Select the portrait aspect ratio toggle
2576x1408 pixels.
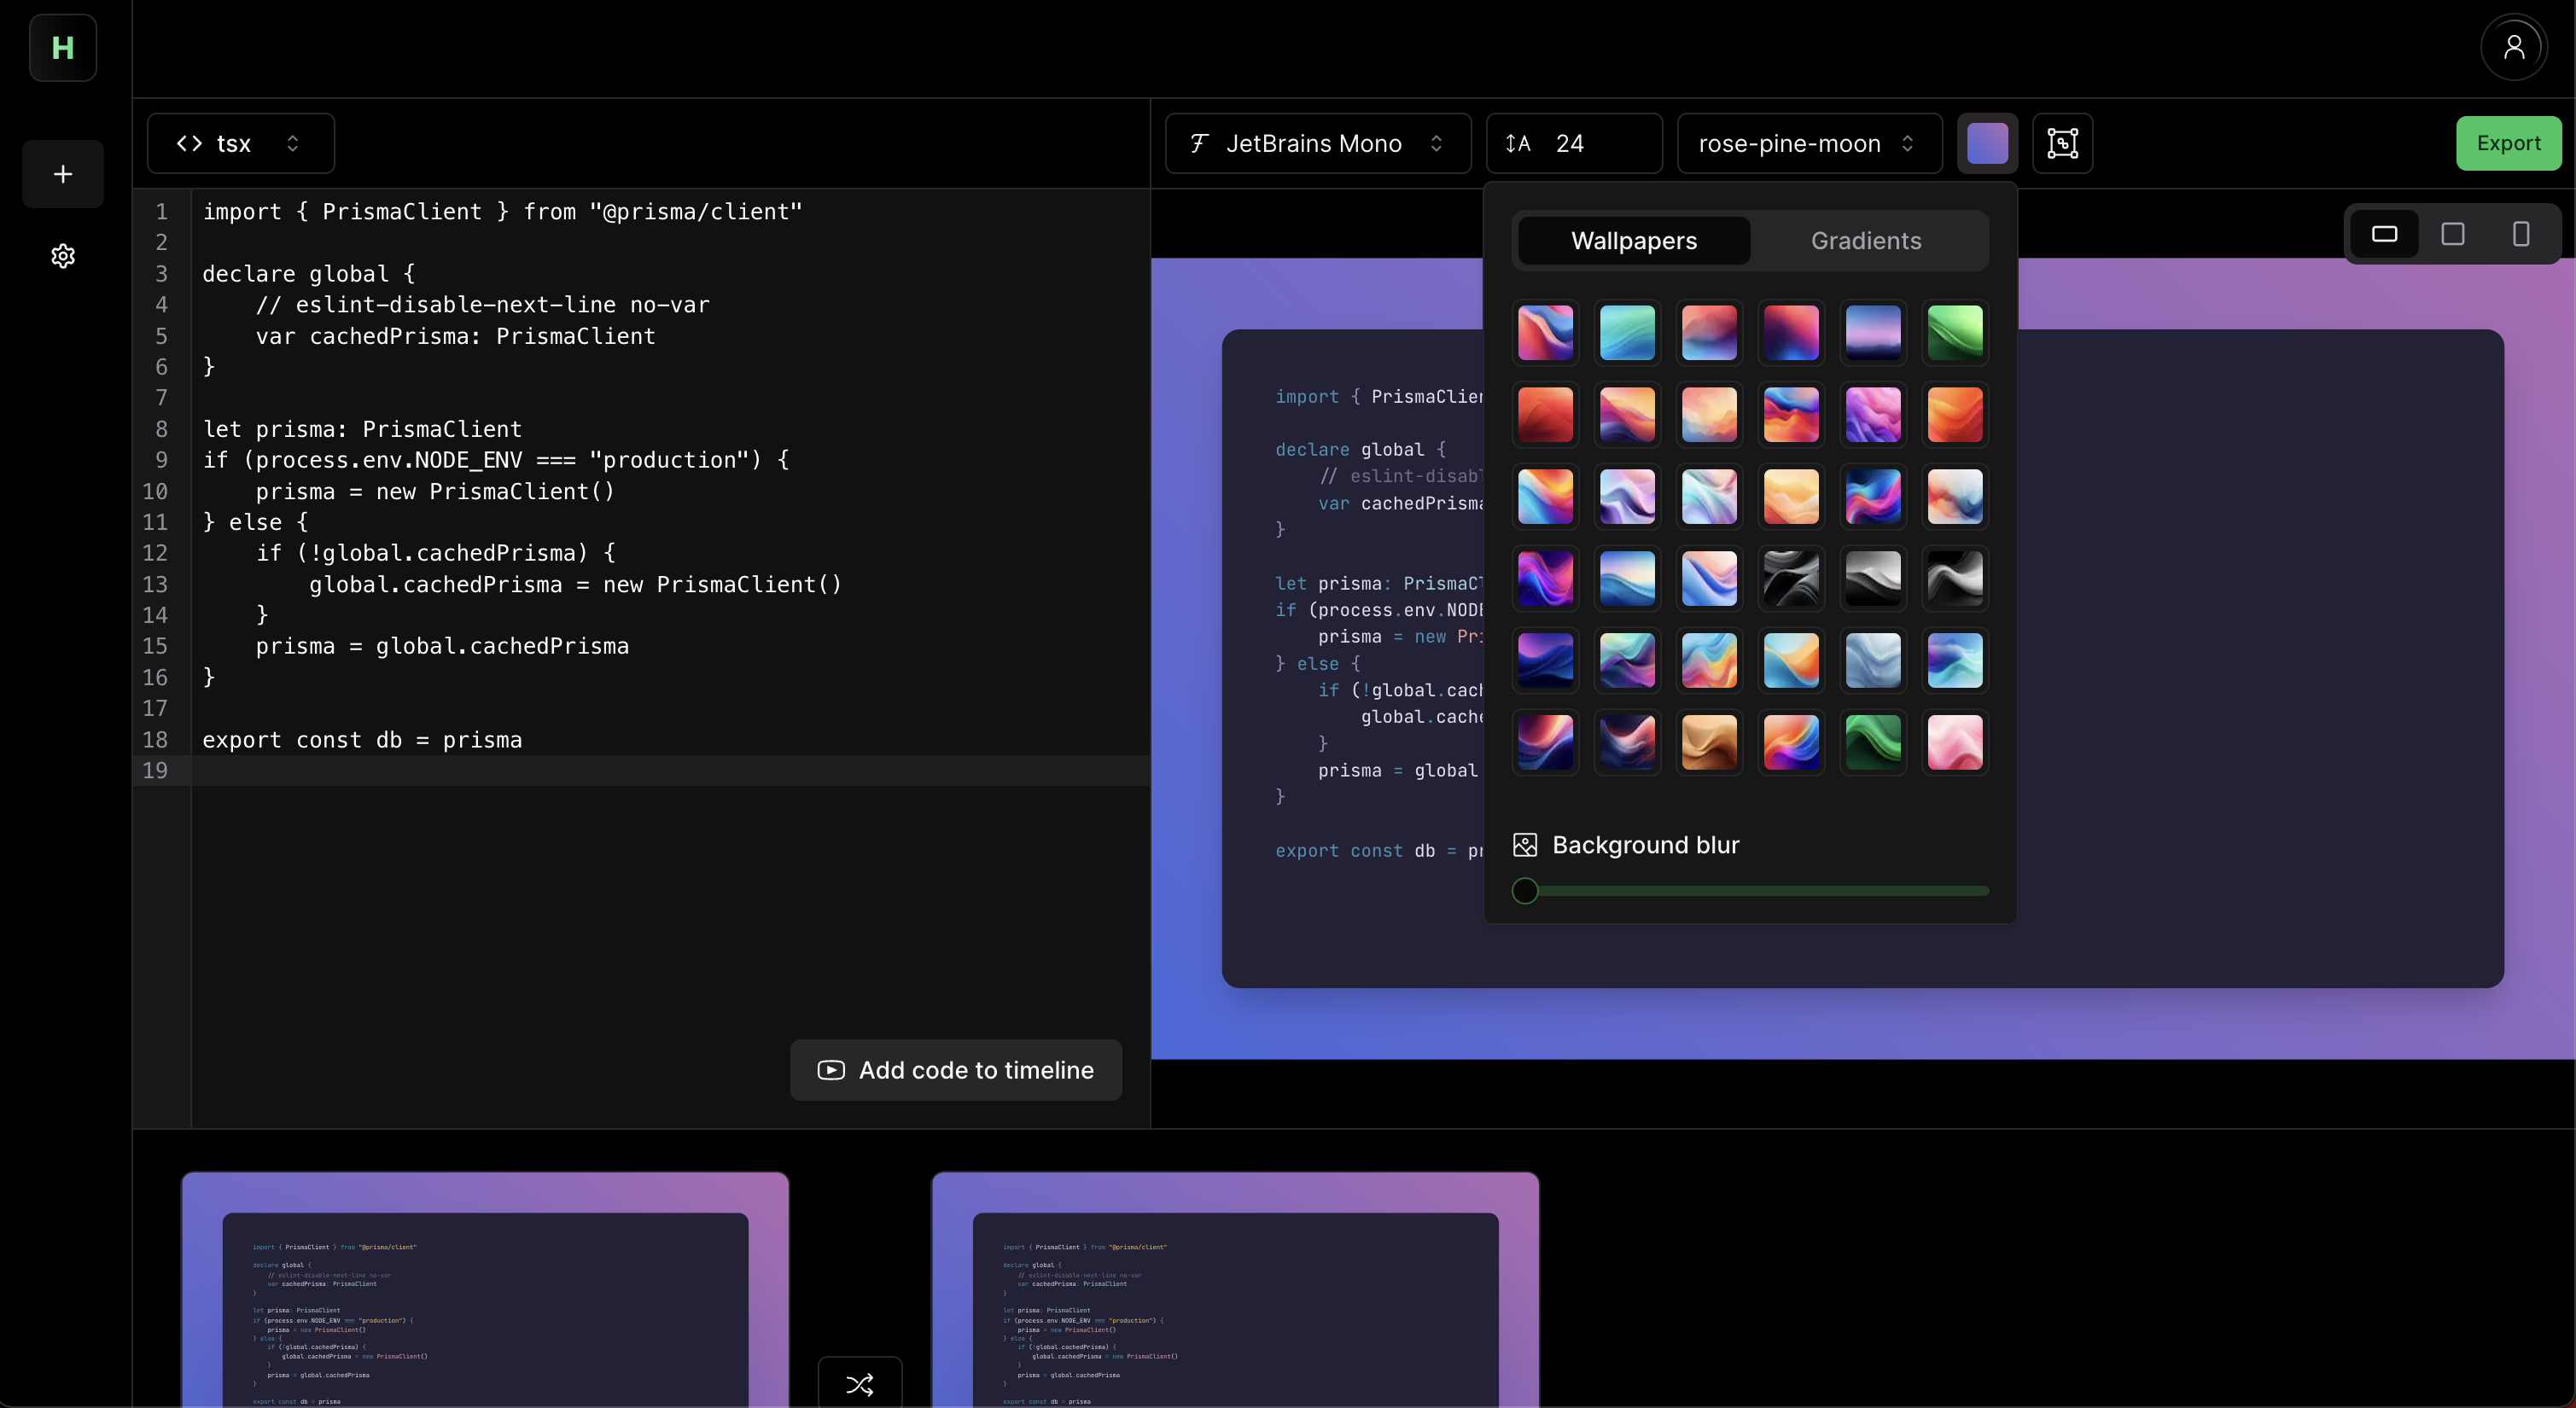pos(2520,234)
